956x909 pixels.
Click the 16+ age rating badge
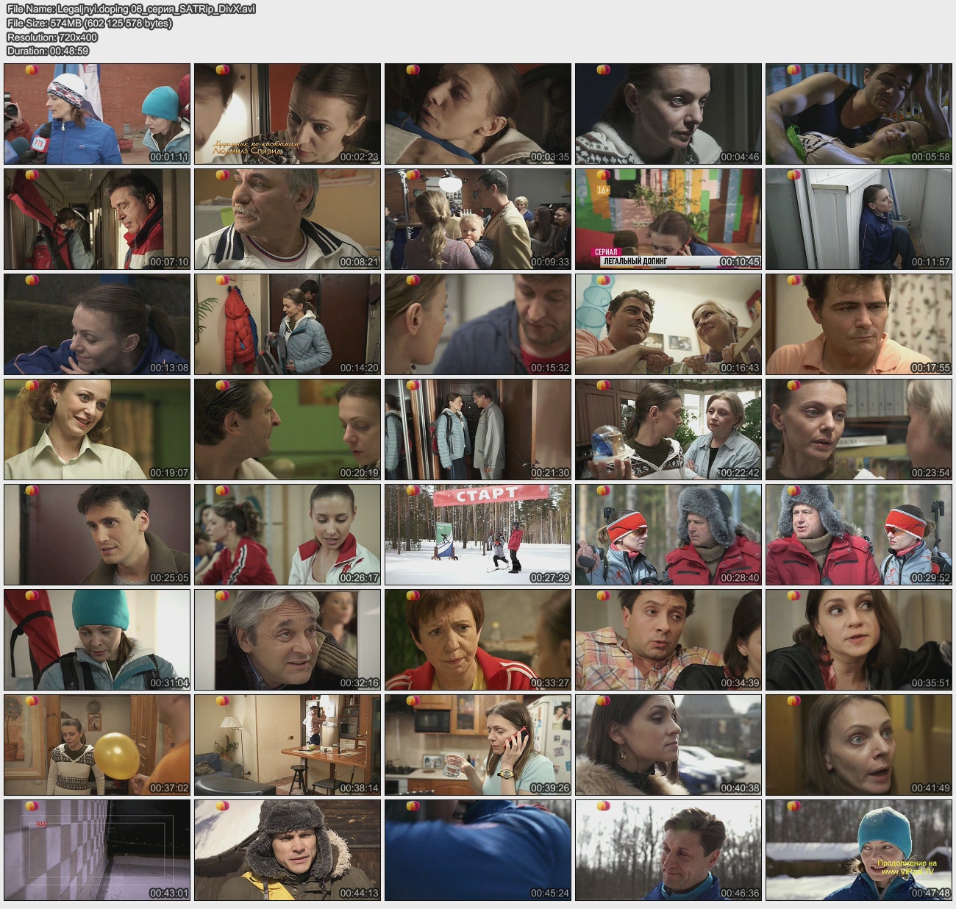pos(603,190)
